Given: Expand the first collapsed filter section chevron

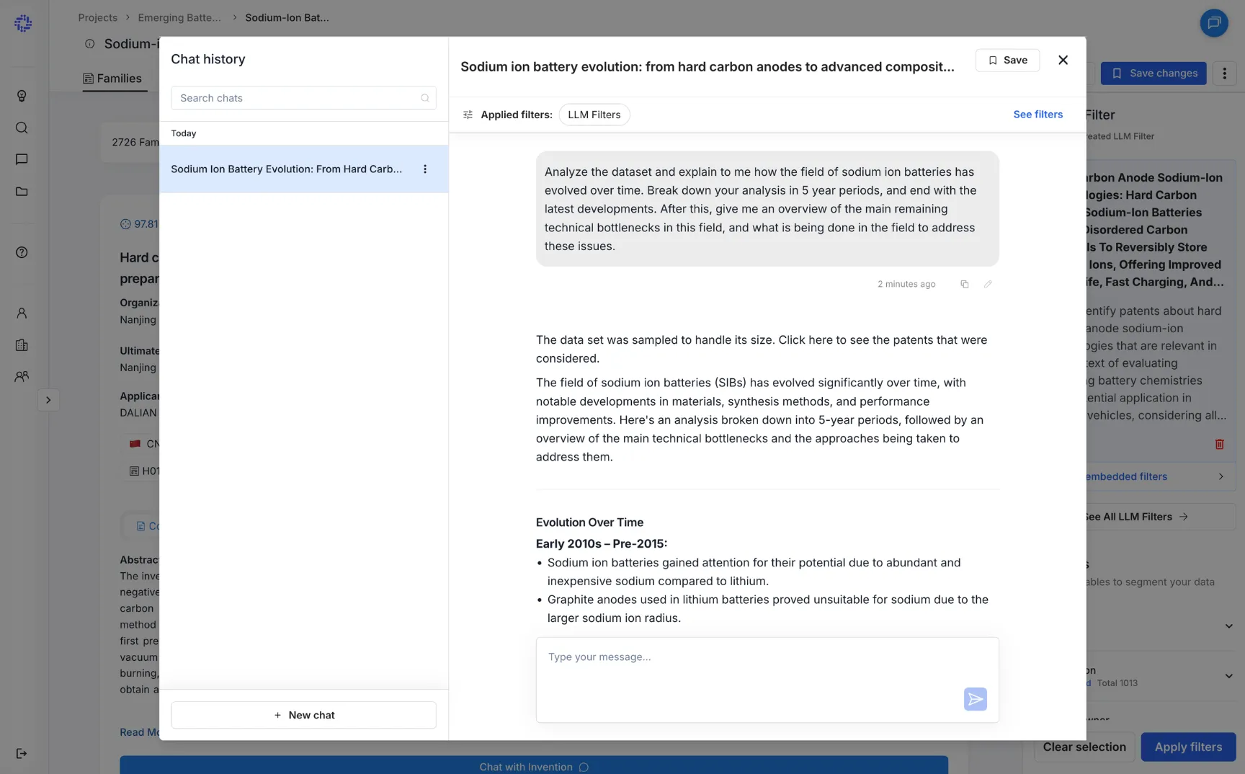Looking at the screenshot, I should coord(1228,626).
